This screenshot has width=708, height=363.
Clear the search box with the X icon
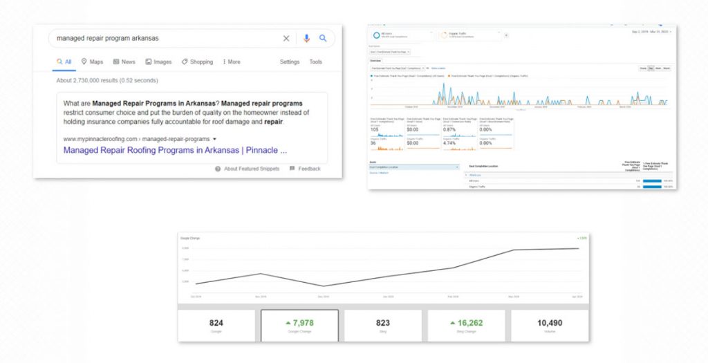(286, 39)
